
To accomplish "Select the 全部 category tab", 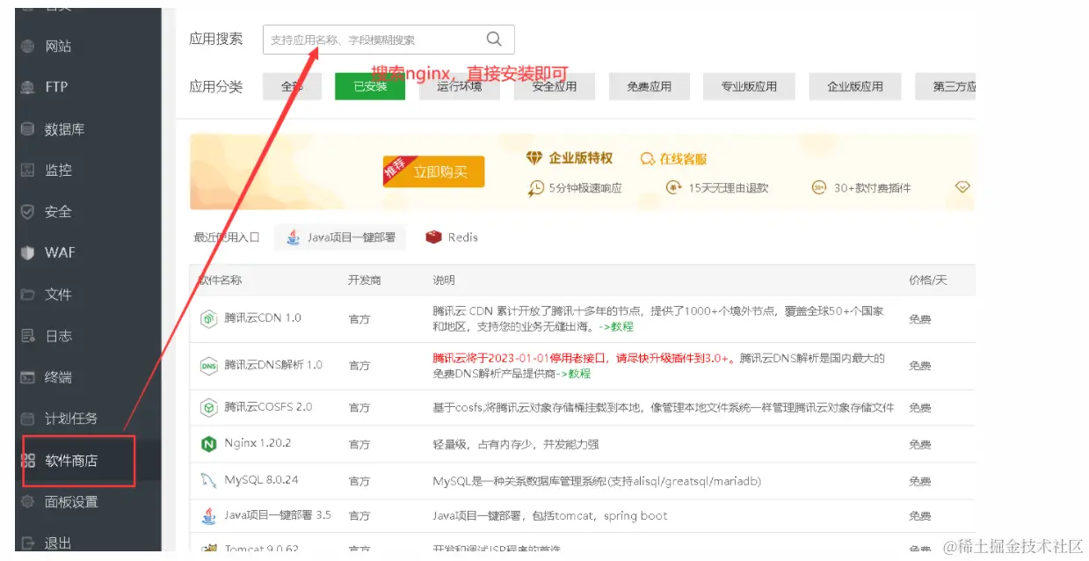I will tap(292, 86).
